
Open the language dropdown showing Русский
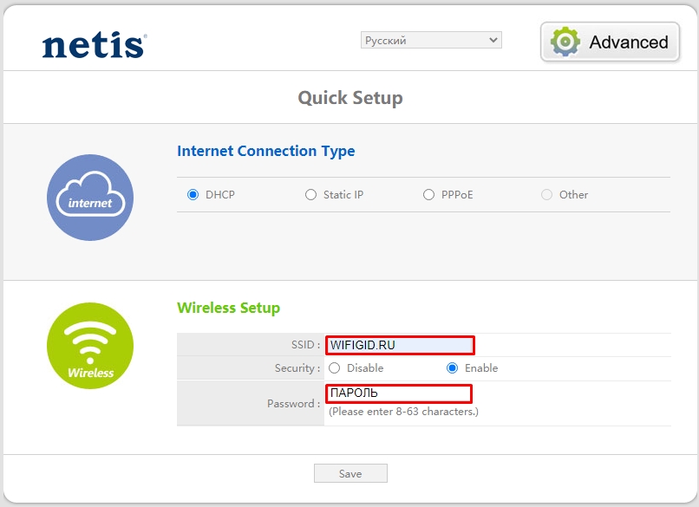pos(431,40)
